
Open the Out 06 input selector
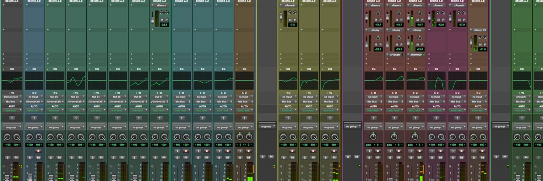(x=139, y=97)
